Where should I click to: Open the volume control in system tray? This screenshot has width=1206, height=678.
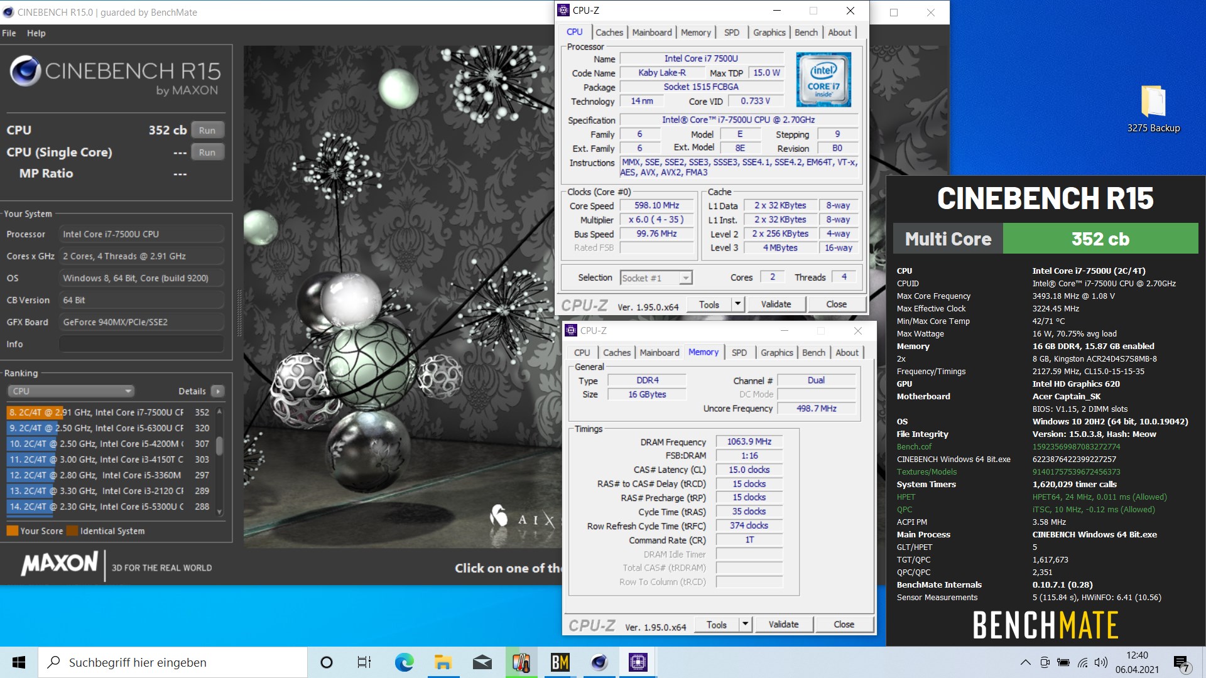[1100, 662]
